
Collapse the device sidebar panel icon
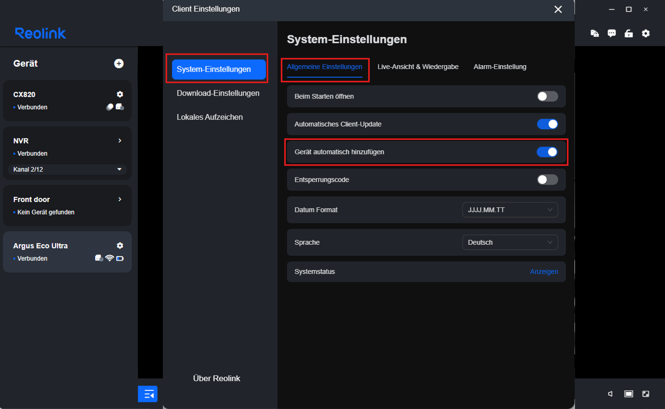click(x=148, y=394)
